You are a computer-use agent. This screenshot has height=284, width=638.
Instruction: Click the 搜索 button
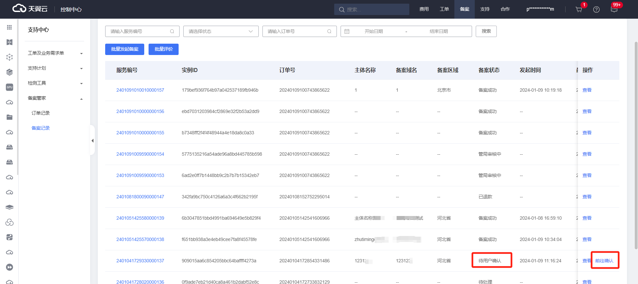point(486,31)
